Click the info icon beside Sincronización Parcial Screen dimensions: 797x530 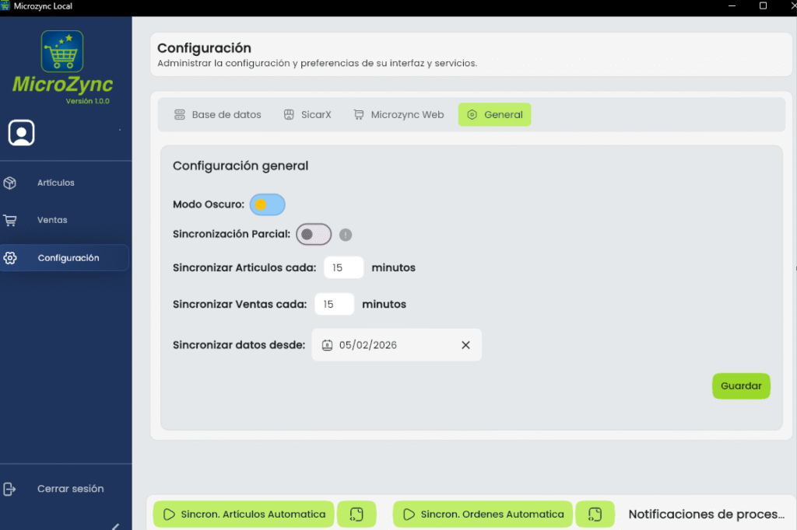[346, 235]
